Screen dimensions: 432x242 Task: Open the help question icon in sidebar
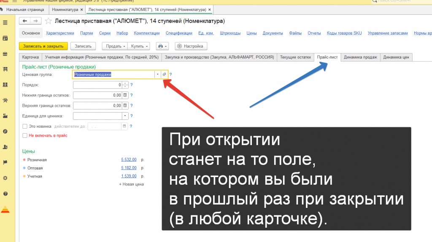[5, 194]
